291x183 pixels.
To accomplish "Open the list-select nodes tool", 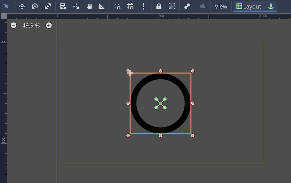I will pyautogui.click(x=63, y=7).
